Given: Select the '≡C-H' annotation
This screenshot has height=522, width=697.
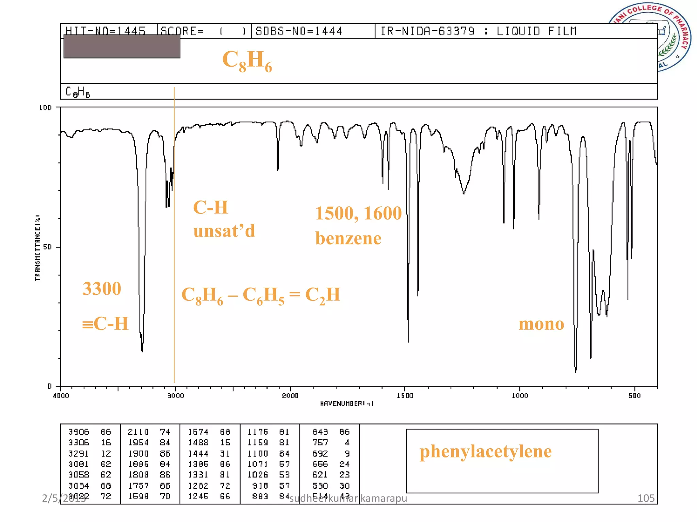Looking at the screenshot, I should 105,323.
